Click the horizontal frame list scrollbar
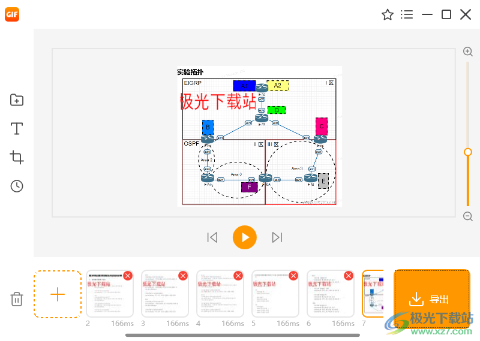The height and width of the screenshot is (341, 480). click(x=242, y=335)
